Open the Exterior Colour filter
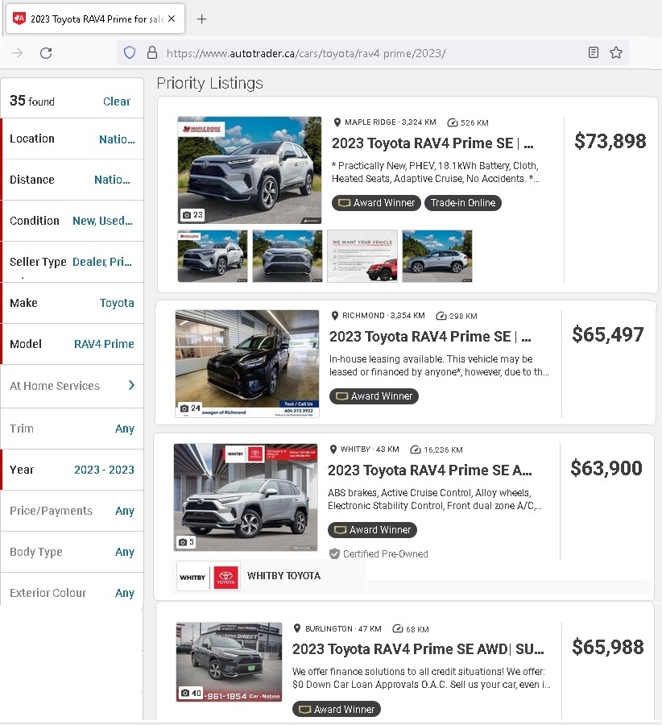The image size is (662, 725). pos(72,593)
